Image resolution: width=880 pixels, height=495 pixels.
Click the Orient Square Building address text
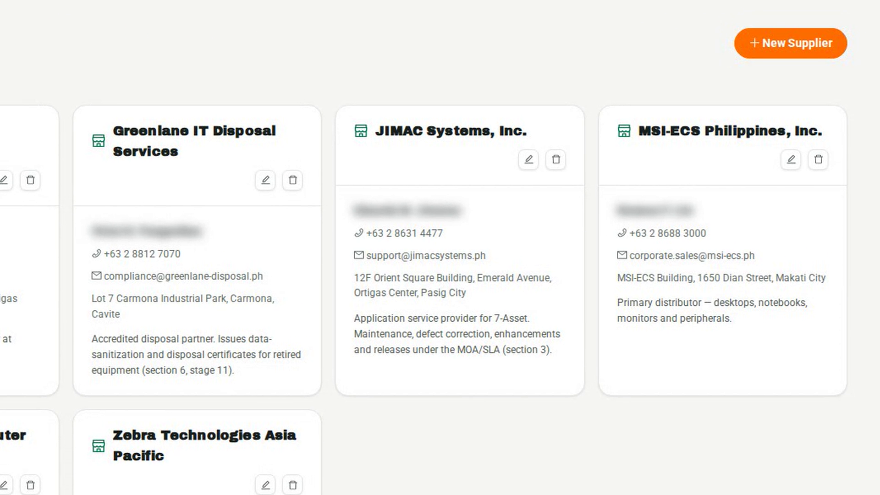point(453,285)
